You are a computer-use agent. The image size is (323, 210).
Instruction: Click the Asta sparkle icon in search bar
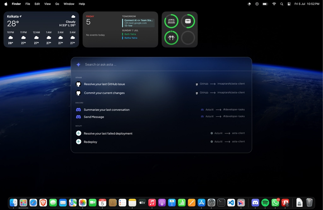click(x=79, y=65)
